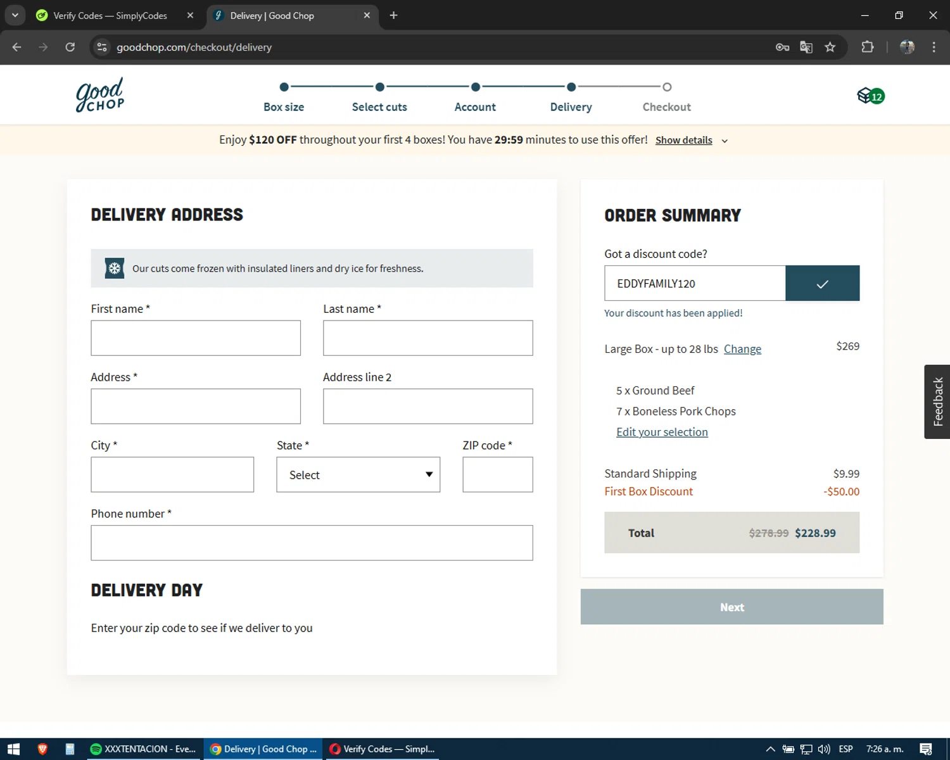Open the Spotify XXXTENTACION taskbar item

(144, 749)
